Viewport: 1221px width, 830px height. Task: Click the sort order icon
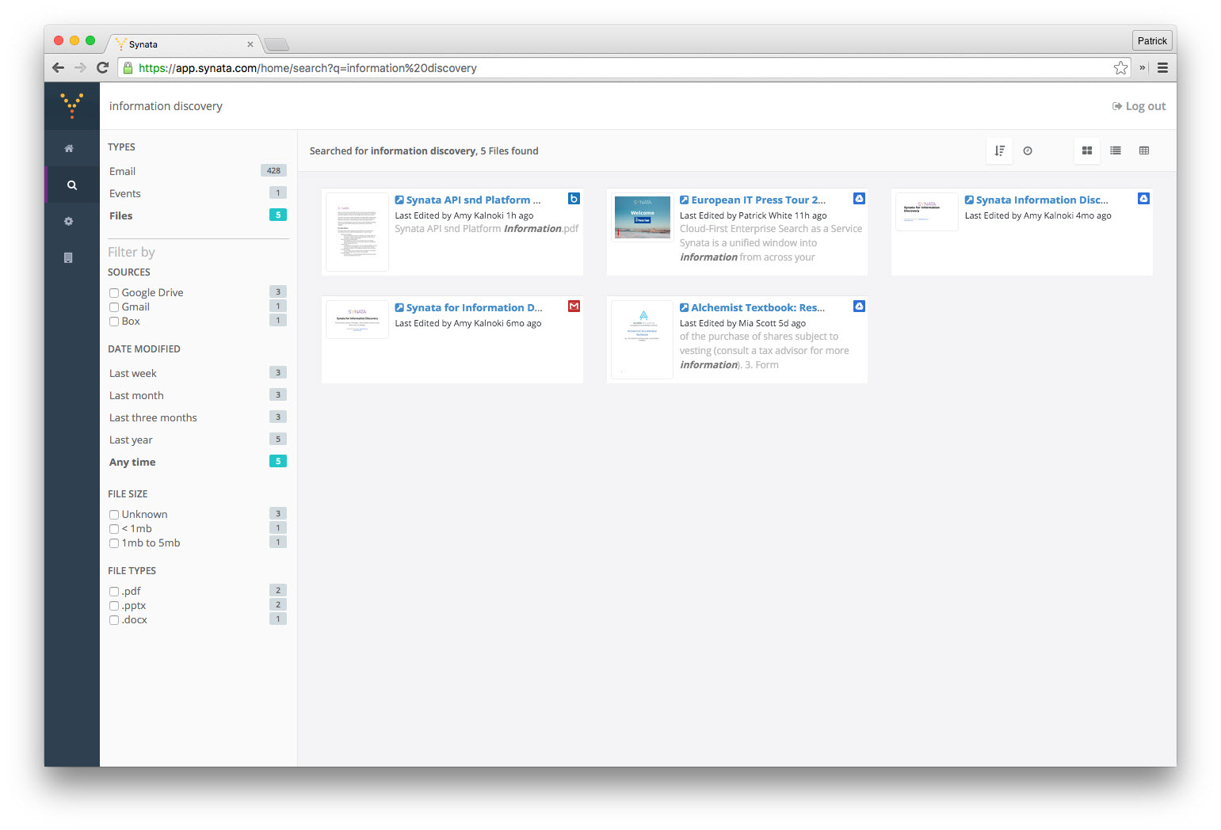point(1000,150)
